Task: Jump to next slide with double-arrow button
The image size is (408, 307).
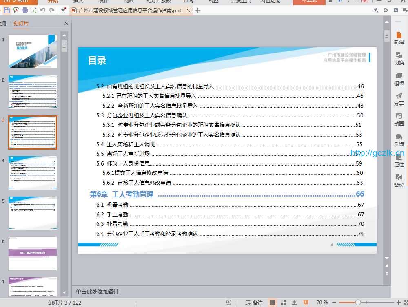Action: (x=387, y=273)
